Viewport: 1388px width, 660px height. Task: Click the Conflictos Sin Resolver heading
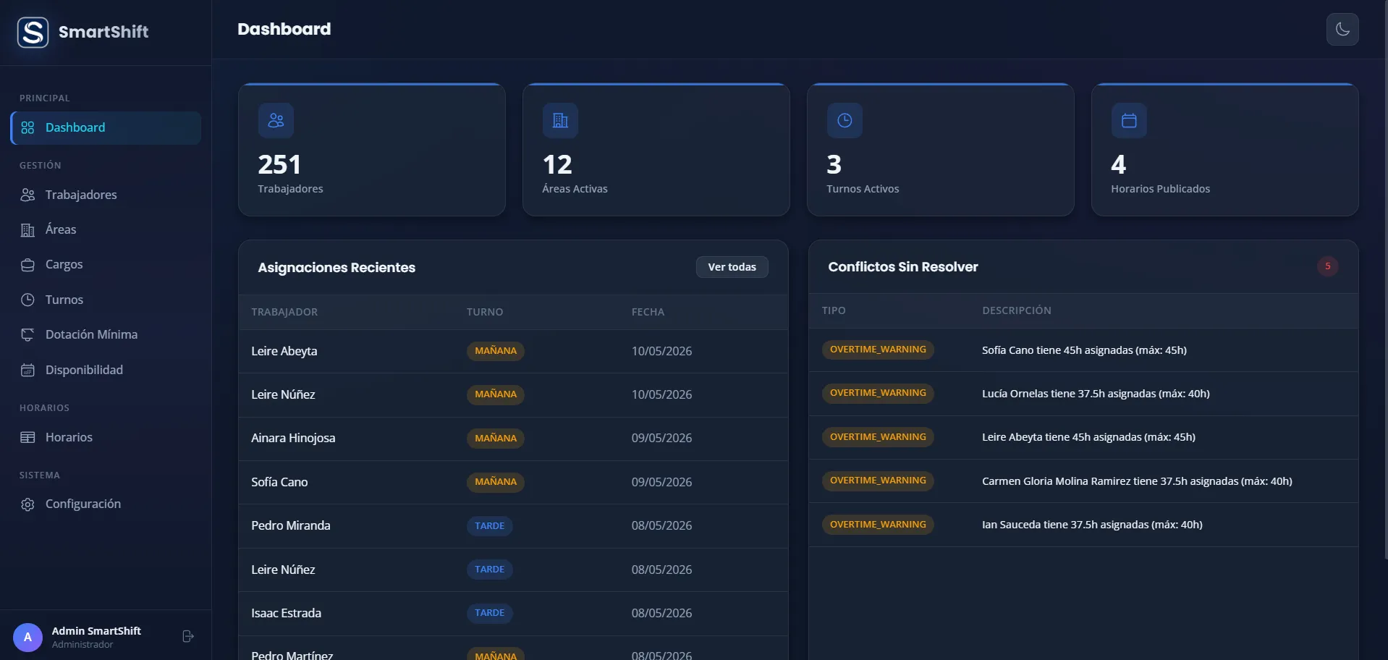[x=903, y=267]
